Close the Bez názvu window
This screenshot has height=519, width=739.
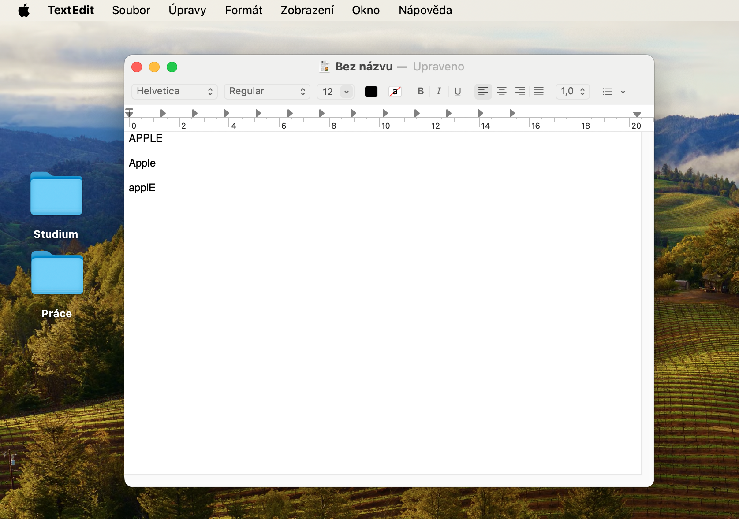point(137,67)
